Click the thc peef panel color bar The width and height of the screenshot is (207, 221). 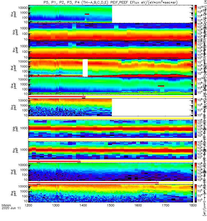196,50
